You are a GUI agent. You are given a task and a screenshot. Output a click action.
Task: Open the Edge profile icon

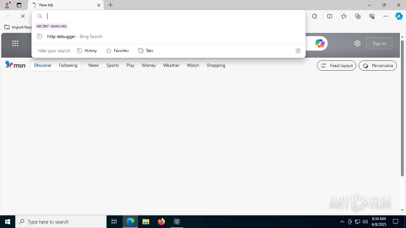coord(7,5)
